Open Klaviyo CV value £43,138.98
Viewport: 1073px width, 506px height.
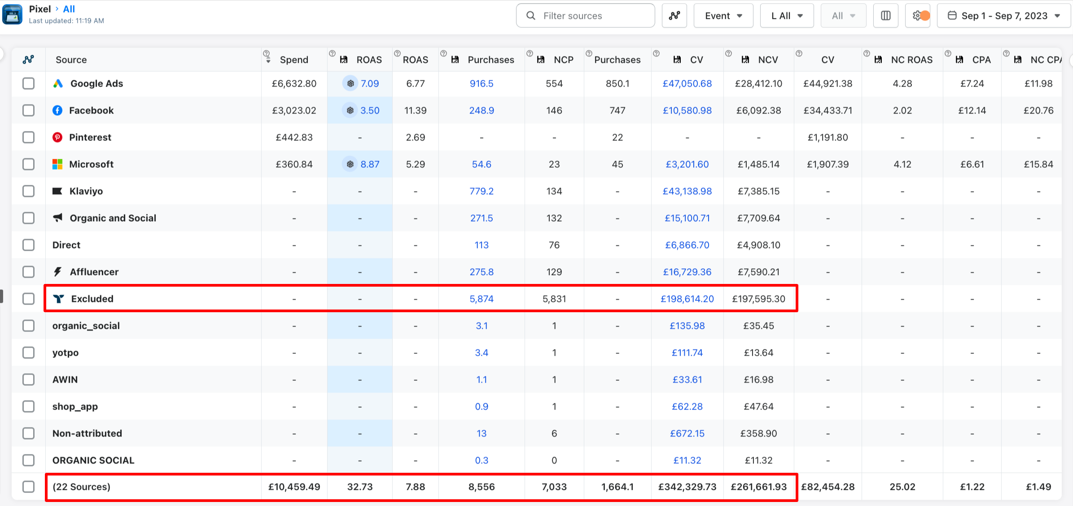(687, 191)
